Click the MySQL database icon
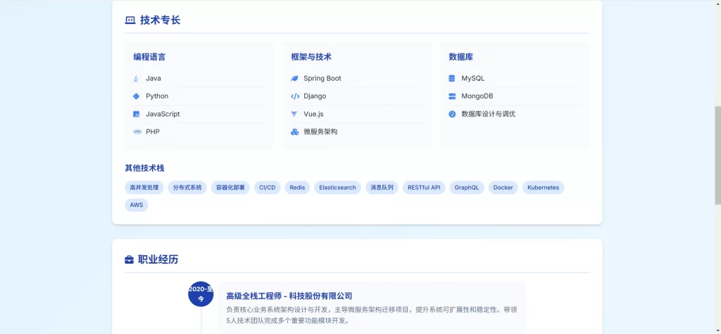 [451, 79]
